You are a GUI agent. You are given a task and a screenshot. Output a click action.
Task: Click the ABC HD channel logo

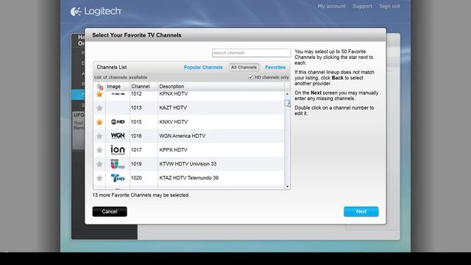[118, 121]
